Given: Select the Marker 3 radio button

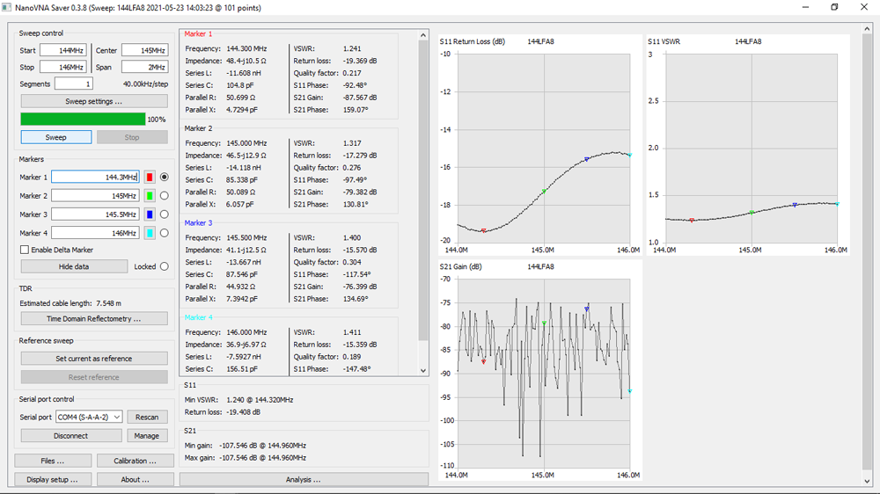Looking at the screenshot, I should click(x=164, y=214).
